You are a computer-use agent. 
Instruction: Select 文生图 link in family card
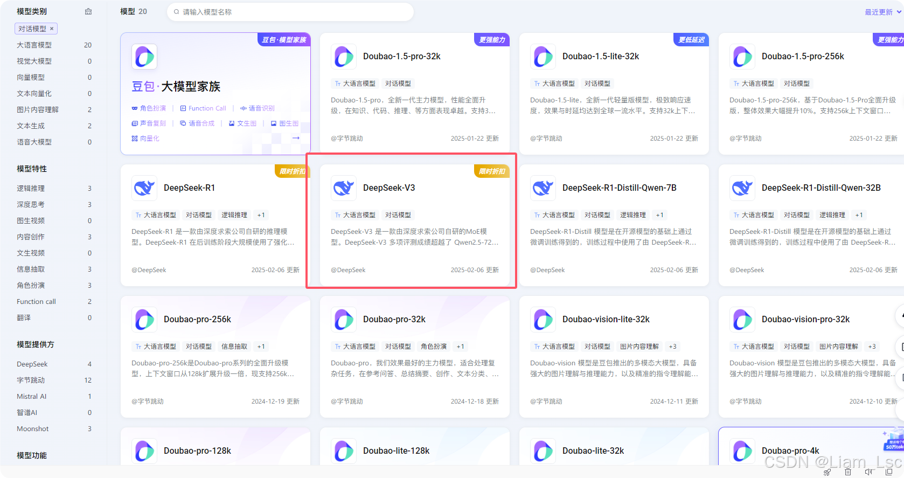tap(243, 123)
